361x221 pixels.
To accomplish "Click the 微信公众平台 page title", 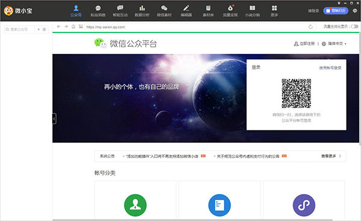I will pos(134,43).
